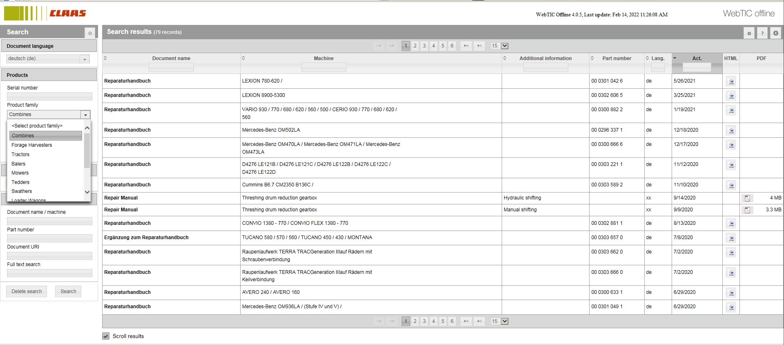The image size is (784, 345).
Task: Go to page 4 in bottom paginator
Action: (434, 321)
